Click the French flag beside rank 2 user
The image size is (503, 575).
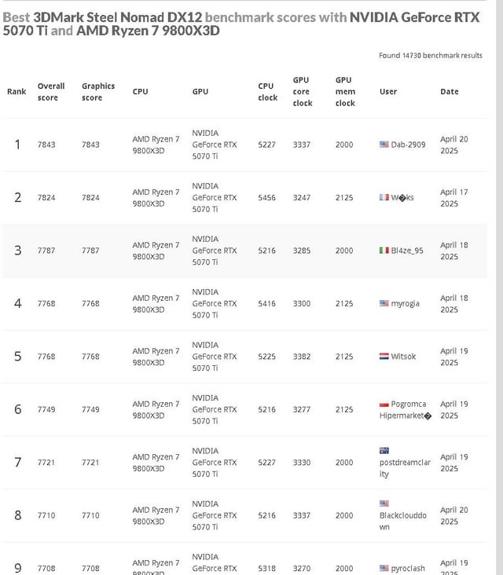tap(384, 197)
